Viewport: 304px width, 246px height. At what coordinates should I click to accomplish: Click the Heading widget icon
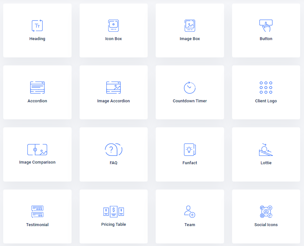pyautogui.click(x=37, y=26)
